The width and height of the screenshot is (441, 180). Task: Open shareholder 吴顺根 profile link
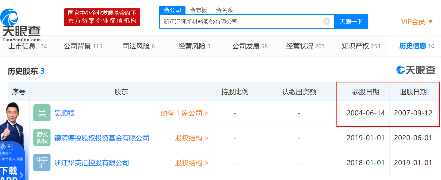tap(65, 113)
